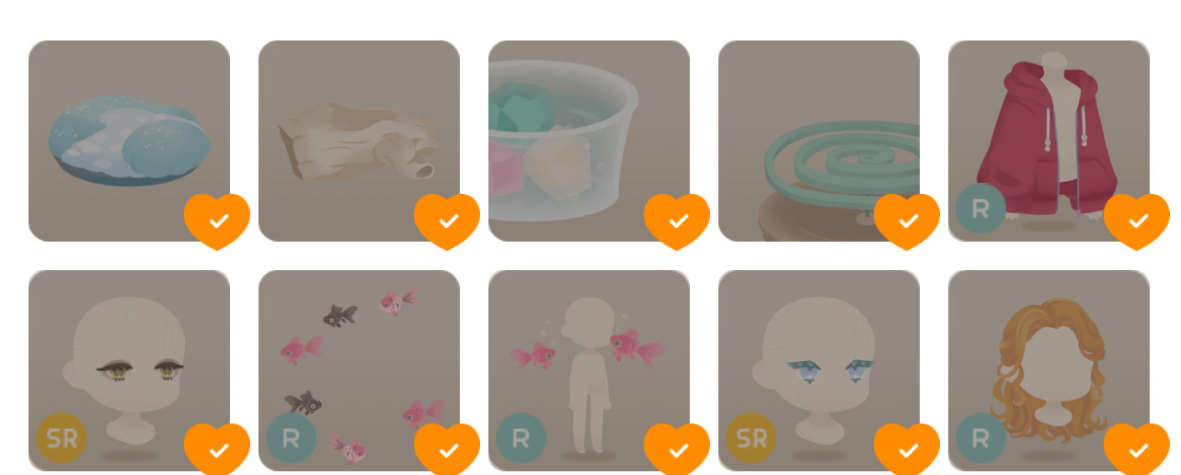Click SR badge on yellow-green eyes item
This screenshot has width=1181, height=475.
(x=62, y=438)
